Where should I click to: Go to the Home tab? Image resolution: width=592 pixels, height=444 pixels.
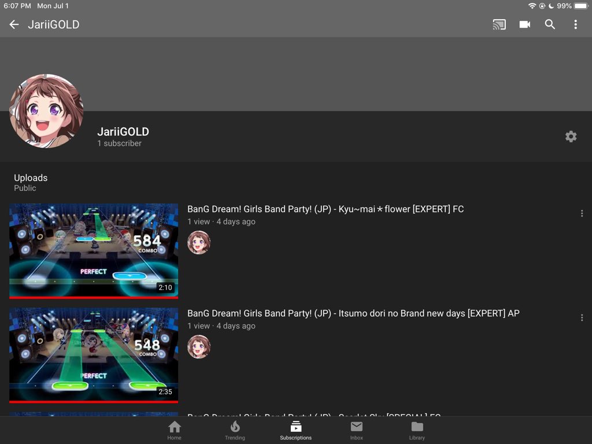tap(175, 430)
